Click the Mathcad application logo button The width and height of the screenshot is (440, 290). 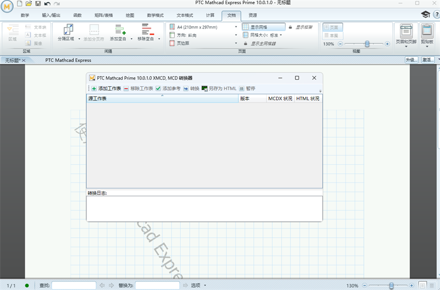[7, 6]
